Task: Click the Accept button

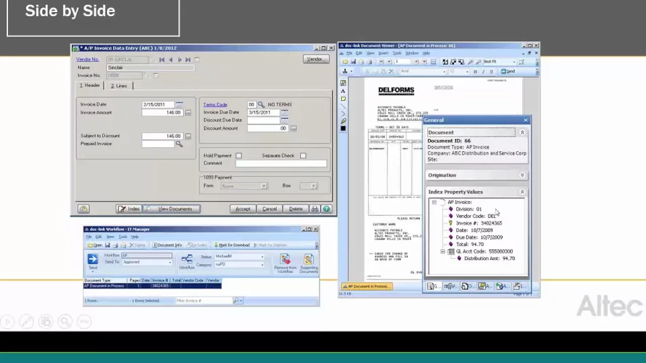Action: (x=243, y=209)
